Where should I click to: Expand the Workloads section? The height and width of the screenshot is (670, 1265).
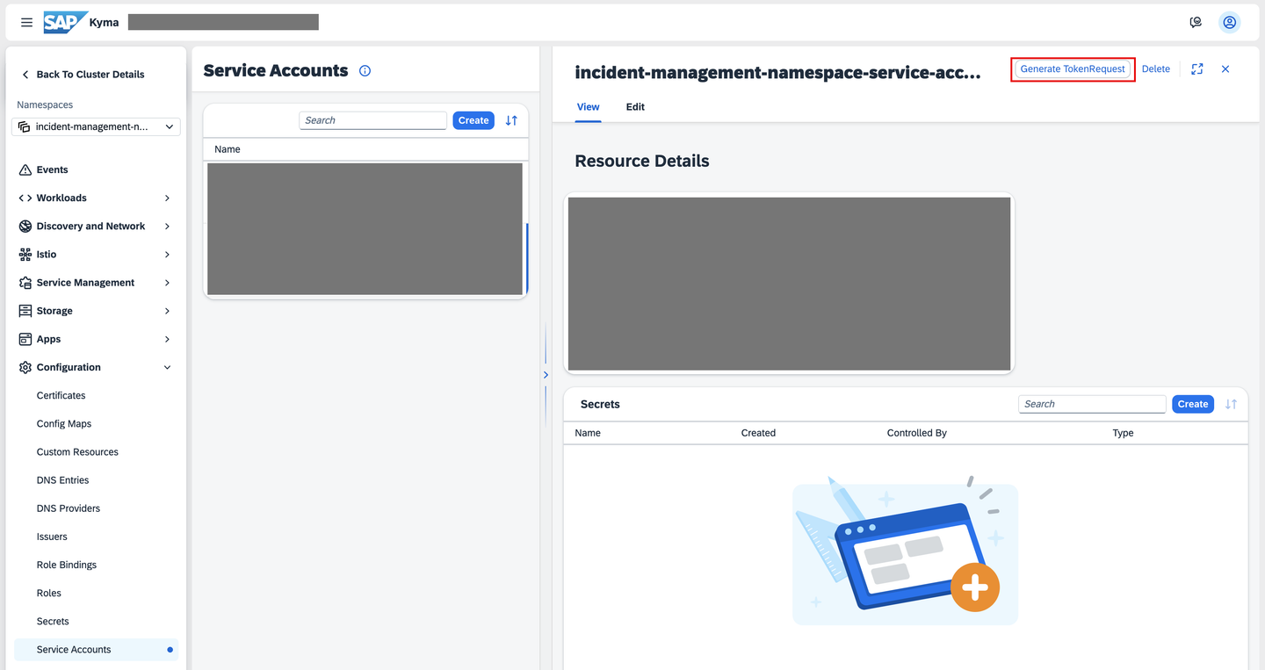167,198
